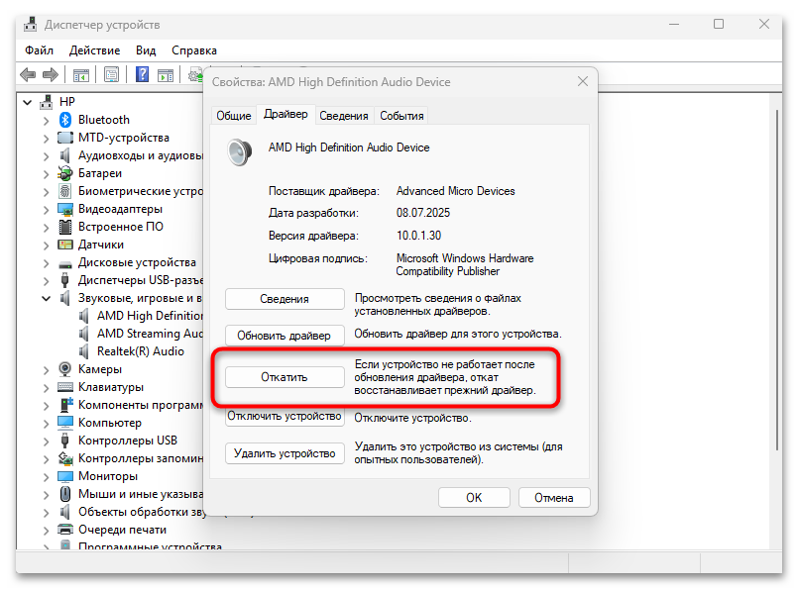This screenshot has width=798, height=589.
Task: Confirm with the OK button
Action: point(474,498)
